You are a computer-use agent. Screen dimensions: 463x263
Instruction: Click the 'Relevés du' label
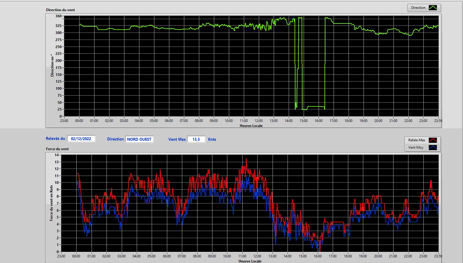[x=55, y=138]
